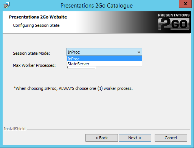Viewport: 194px width, 148px height.
Task: Click the InProc worker process note
Action: [x=73, y=88]
